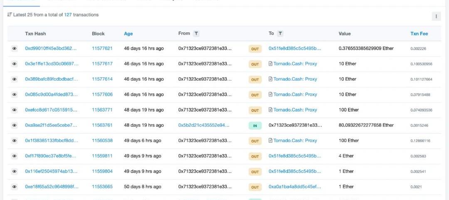Open block 11577621 details
The width and height of the screenshot is (449, 200).
pos(102,49)
